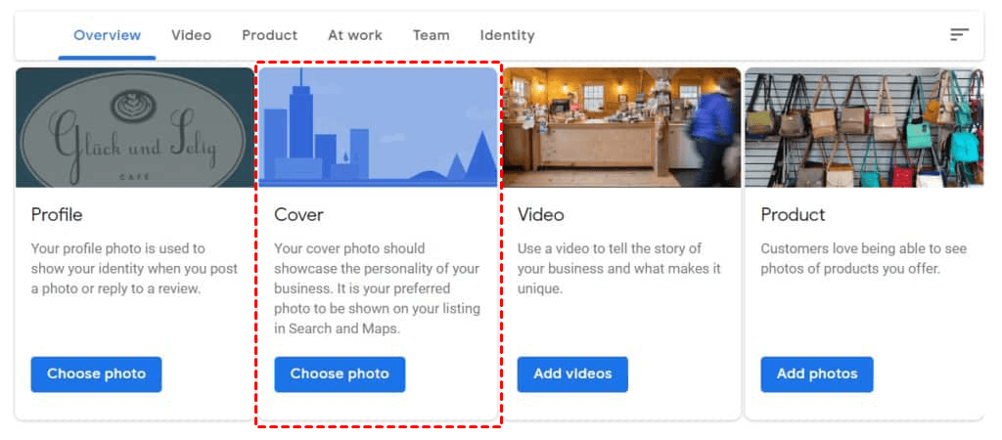Click the Cover card heading
1002x440 pixels.
[x=298, y=214]
